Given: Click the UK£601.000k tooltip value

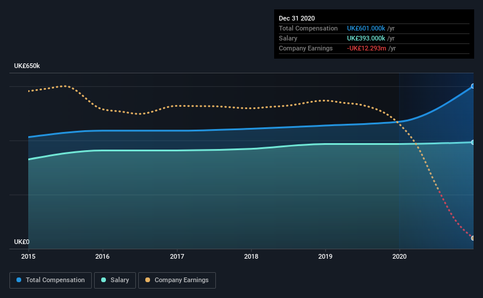Looking at the screenshot, I should tap(366, 28).
